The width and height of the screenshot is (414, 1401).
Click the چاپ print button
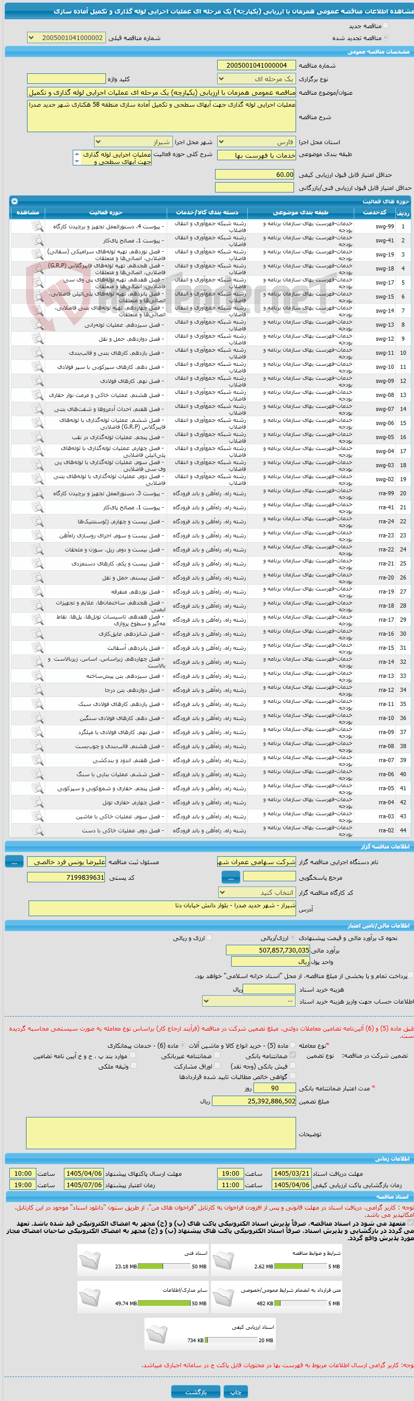tap(235, 1392)
